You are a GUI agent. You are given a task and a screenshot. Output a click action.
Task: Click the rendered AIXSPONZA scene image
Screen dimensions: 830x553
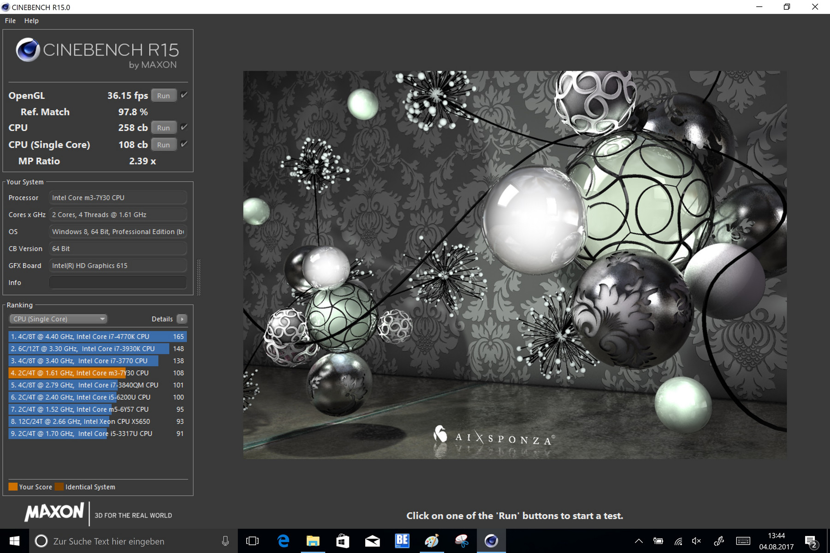pos(515,265)
